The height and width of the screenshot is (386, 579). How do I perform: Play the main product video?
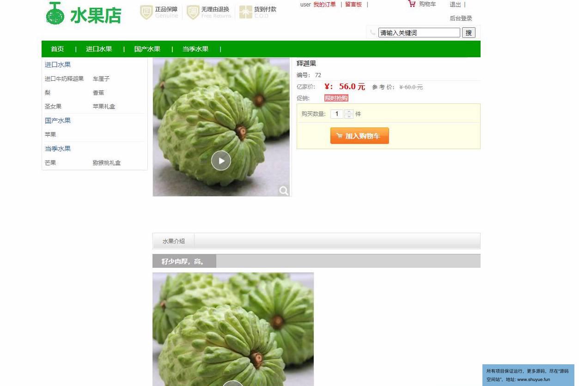(x=221, y=161)
